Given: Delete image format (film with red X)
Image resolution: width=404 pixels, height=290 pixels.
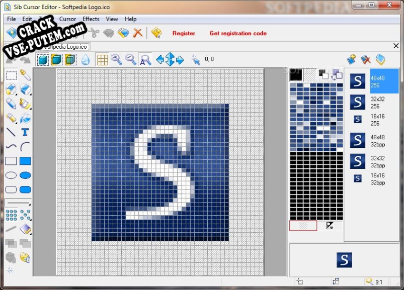Looking at the screenshot, I should tap(366, 59).
